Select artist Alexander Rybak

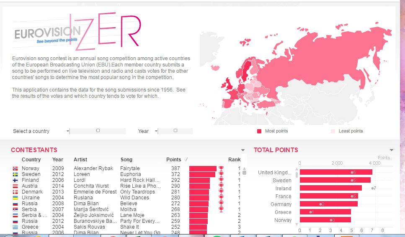point(93,168)
